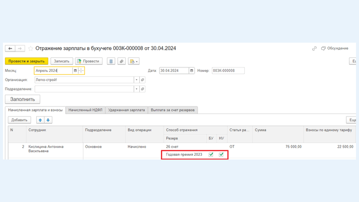Toggle the НУ checkbox for Годовая премия 2023
Viewport: 359px width, 202px height.
(221, 155)
